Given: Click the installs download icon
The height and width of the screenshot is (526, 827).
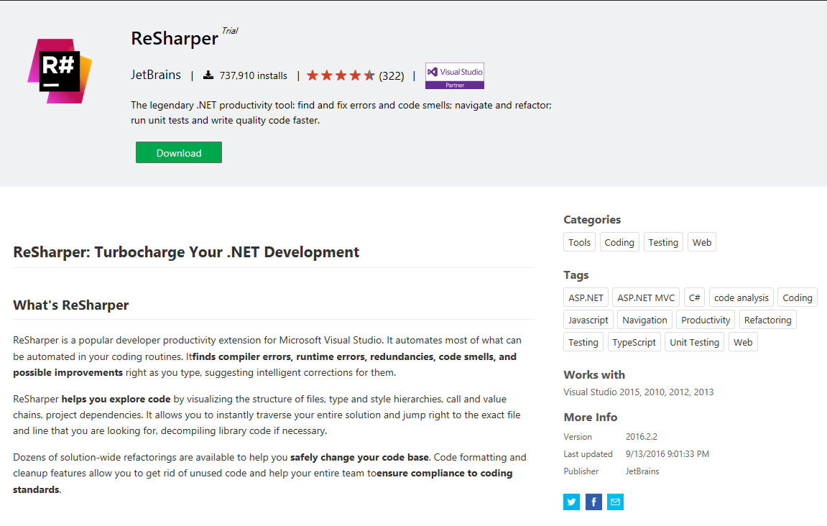Looking at the screenshot, I should [208, 75].
